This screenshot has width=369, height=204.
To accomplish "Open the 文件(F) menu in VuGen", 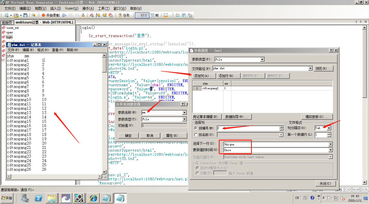I will coord(10,8).
